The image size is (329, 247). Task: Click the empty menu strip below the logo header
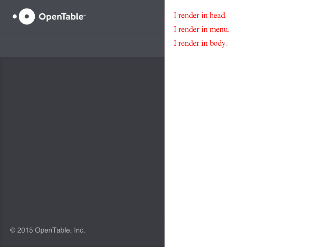pos(82,45)
